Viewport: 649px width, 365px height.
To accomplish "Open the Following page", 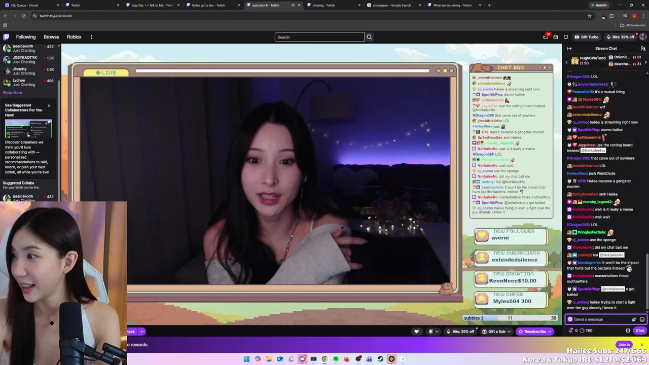I will point(26,37).
